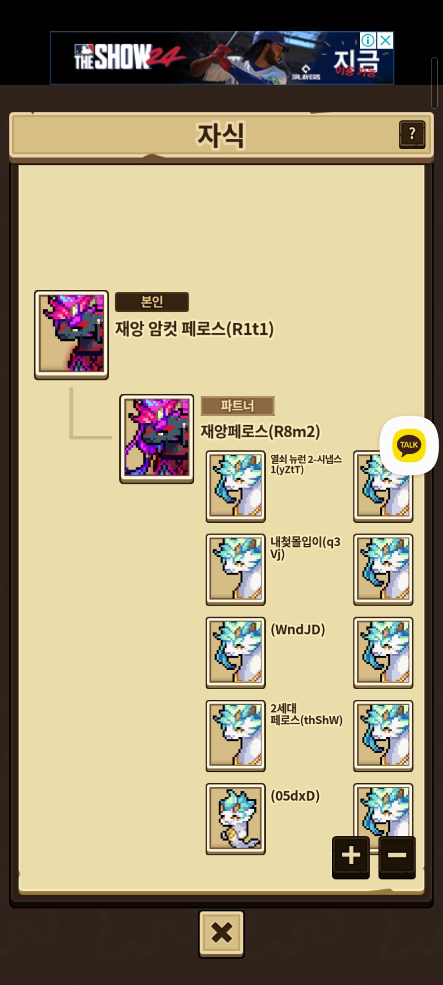
Task: Click the 재앙페로스(R8m2) partner name text
Action: (260, 431)
